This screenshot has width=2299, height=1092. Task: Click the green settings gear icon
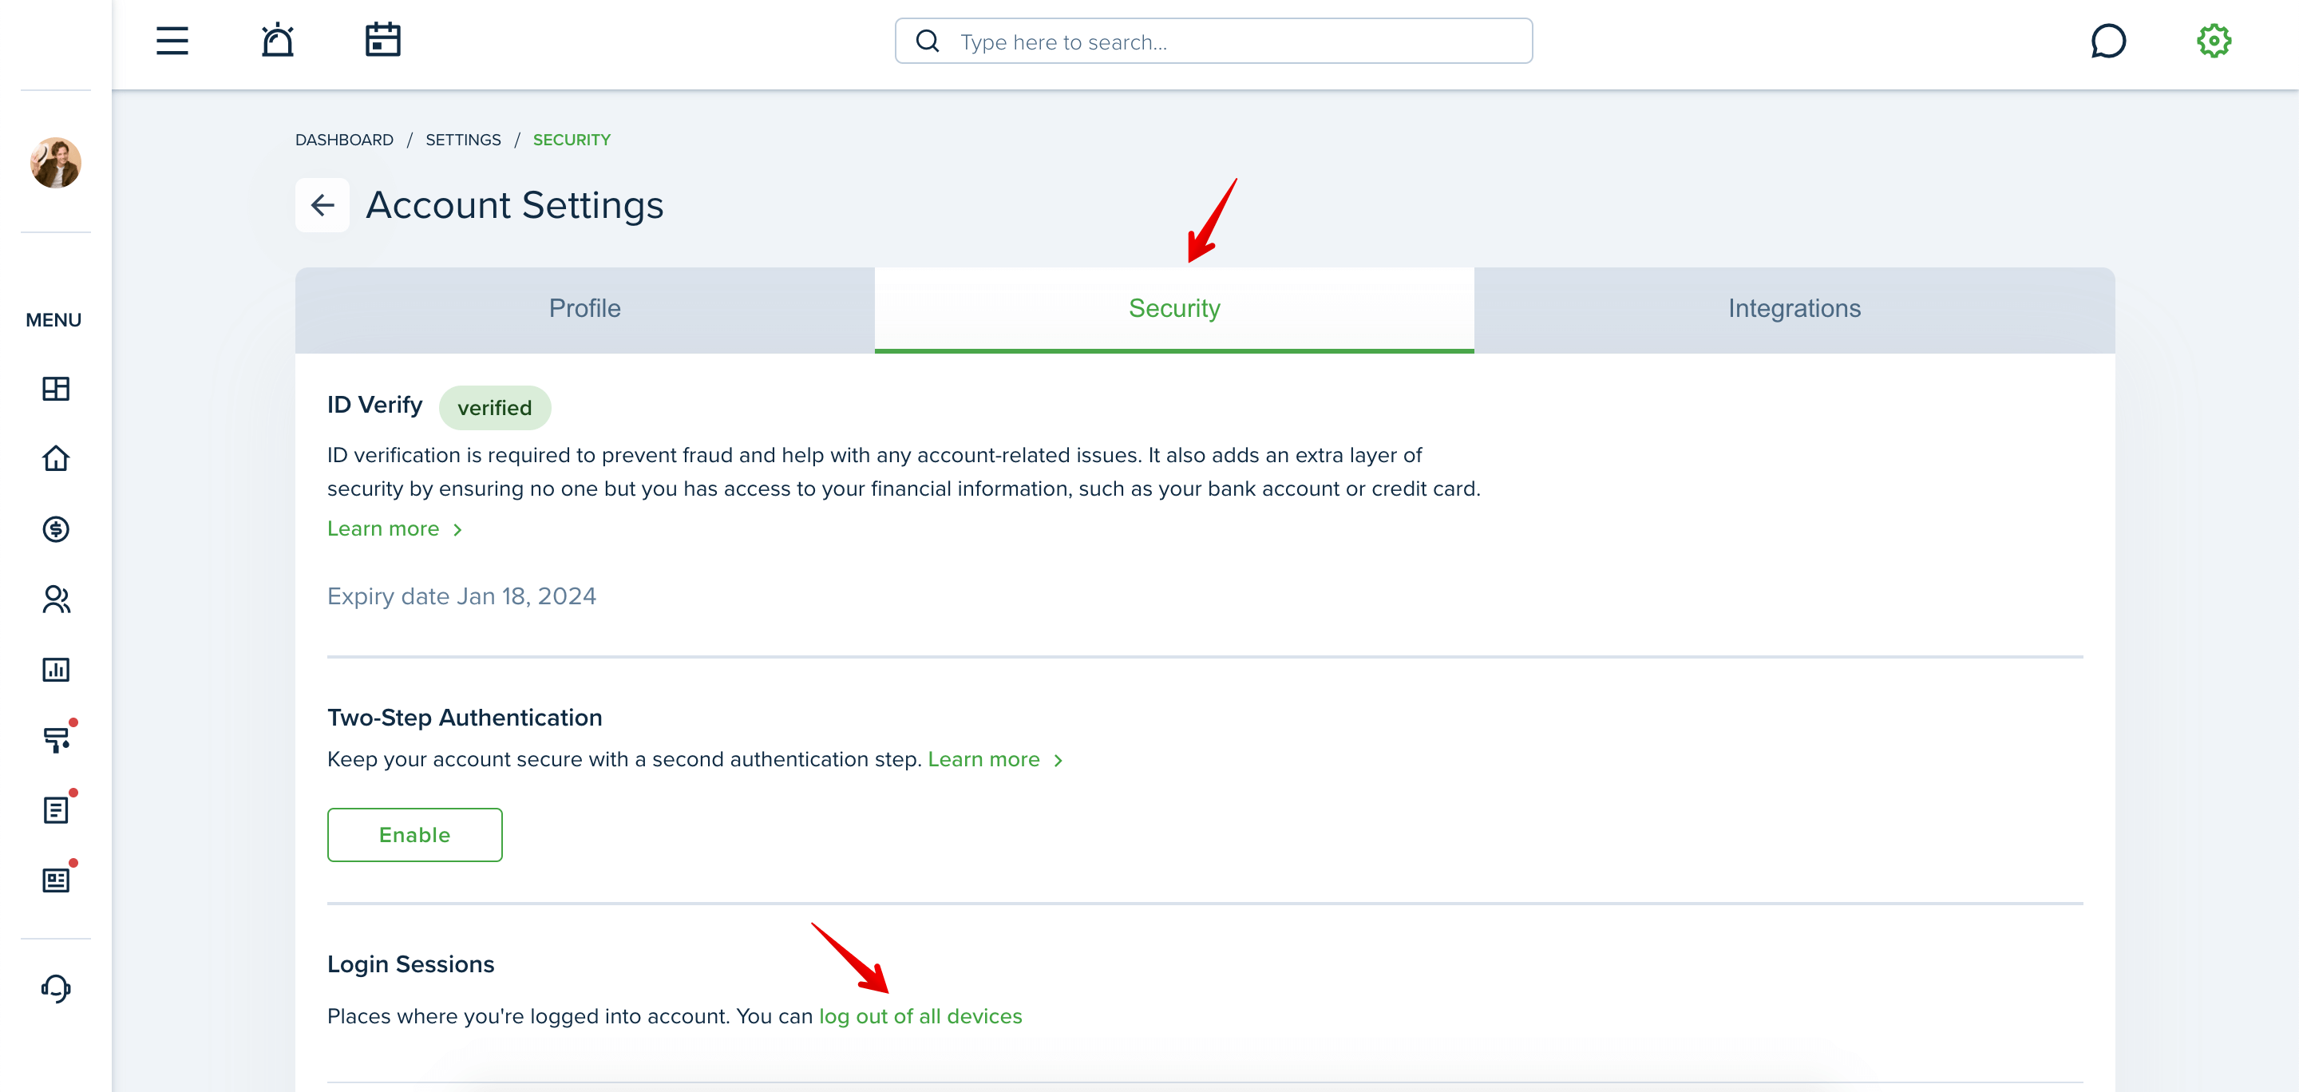(x=2214, y=41)
